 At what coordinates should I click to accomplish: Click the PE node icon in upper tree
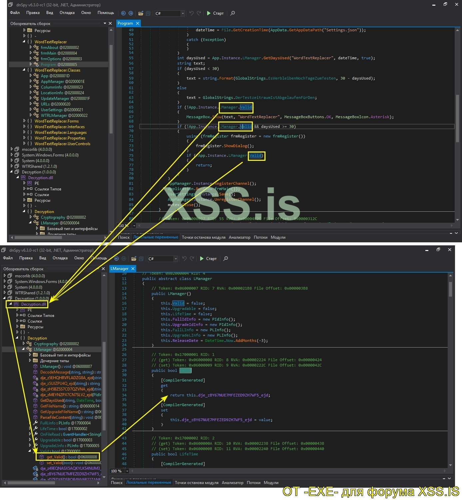click(x=30, y=183)
